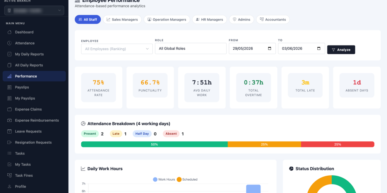The image size is (387, 193).
Task: Click the Status Distribution donut chart
Action: 332,184
